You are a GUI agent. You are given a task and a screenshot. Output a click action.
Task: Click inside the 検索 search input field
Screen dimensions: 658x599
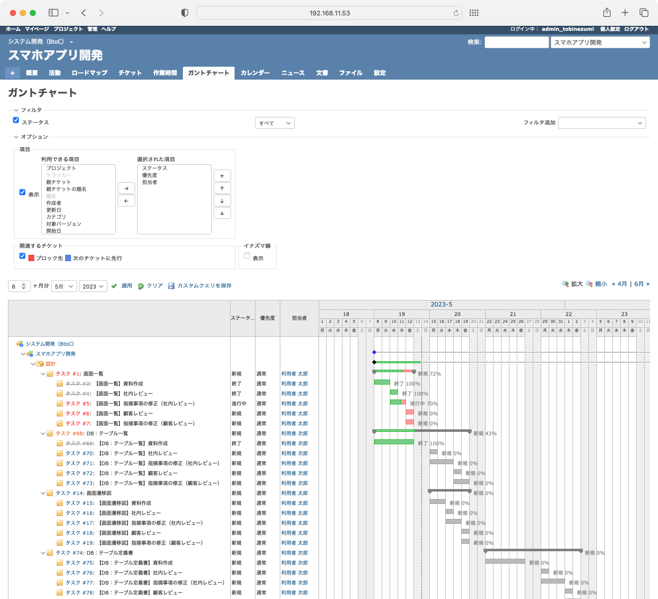[516, 42]
